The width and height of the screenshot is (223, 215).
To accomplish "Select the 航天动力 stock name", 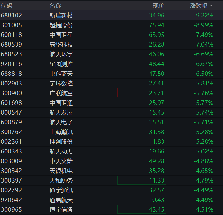I will (61, 152).
